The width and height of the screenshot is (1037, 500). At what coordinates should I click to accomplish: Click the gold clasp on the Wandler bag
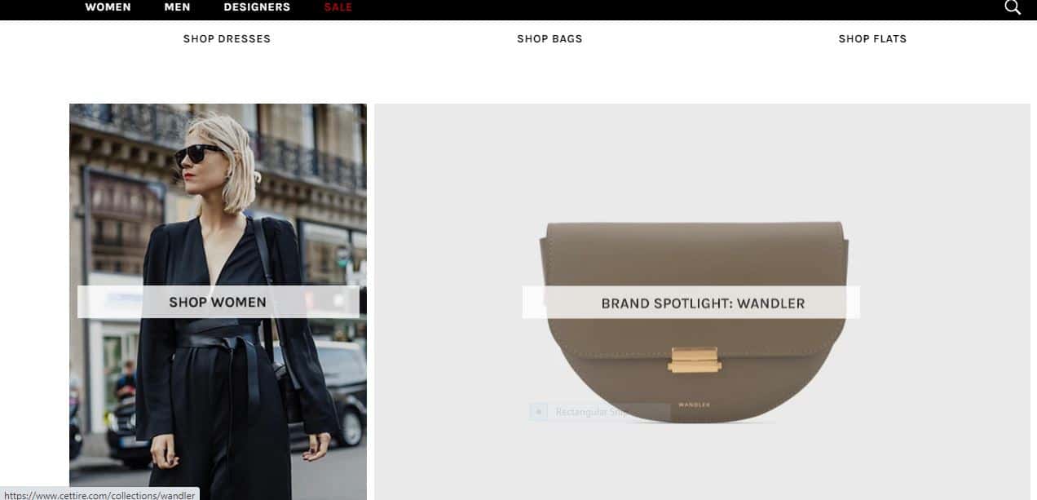pyautogui.click(x=695, y=360)
